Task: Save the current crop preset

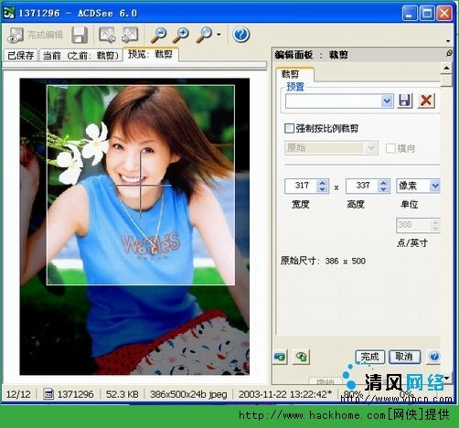Action: pyautogui.click(x=405, y=101)
